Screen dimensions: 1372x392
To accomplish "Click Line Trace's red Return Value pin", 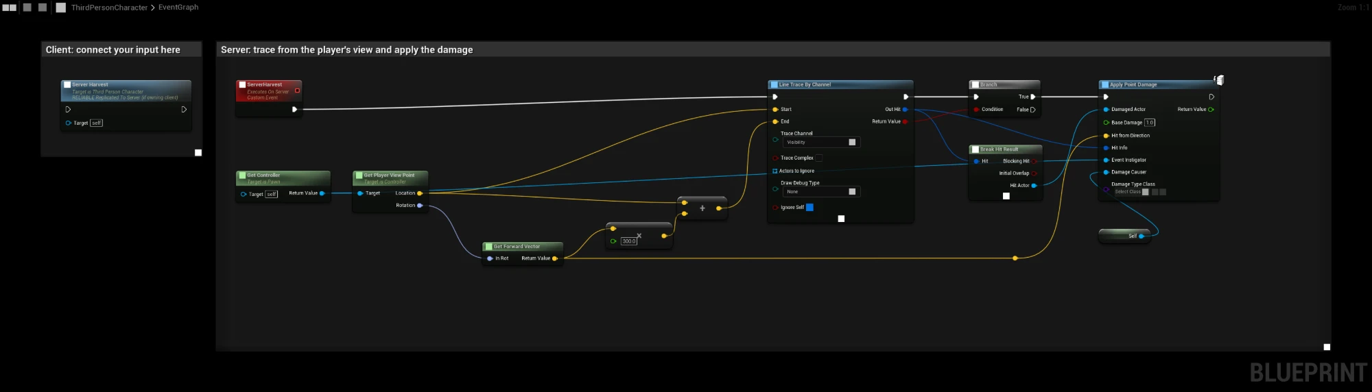I will tap(905, 121).
